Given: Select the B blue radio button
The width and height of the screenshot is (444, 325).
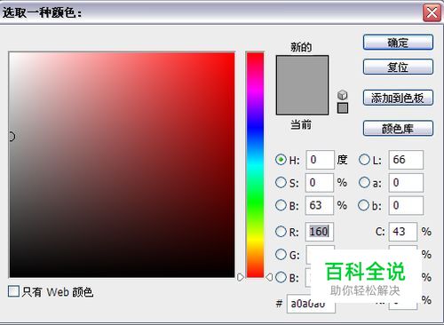Looking at the screenshot, I should click(x=281, y=277).
